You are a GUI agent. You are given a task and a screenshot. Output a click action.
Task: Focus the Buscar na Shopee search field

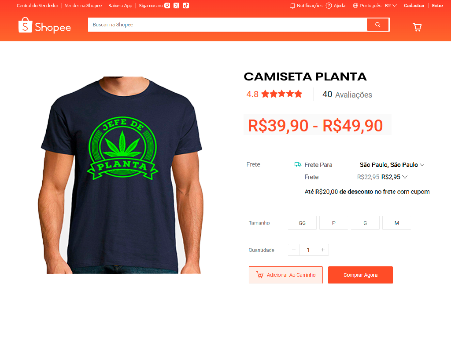[227, 25]
